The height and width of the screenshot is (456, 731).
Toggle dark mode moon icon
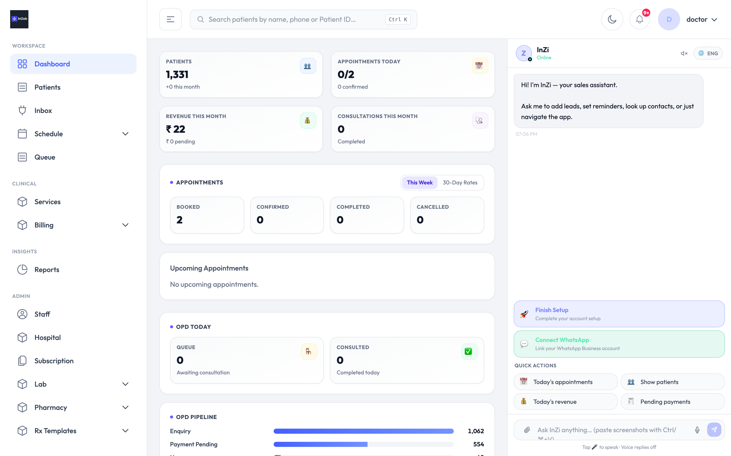[x=612, y=19]
